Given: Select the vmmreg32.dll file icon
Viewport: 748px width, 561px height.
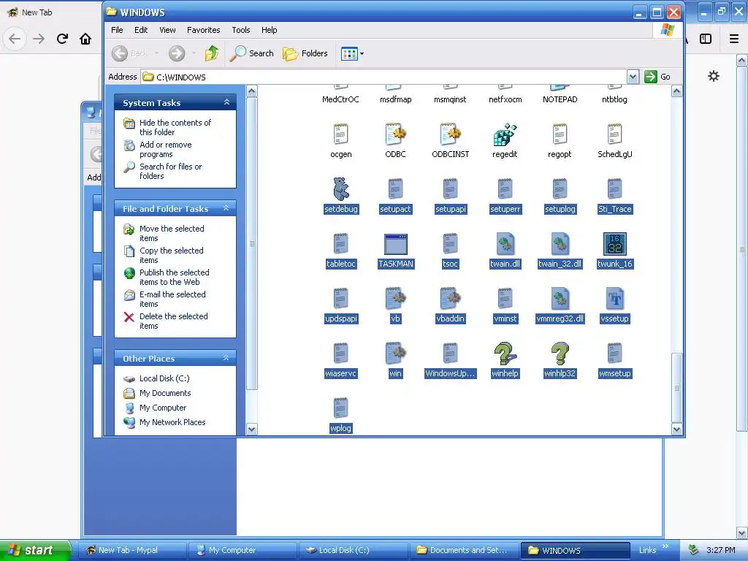Looking at the screenshot, I should tap(560, 299).
